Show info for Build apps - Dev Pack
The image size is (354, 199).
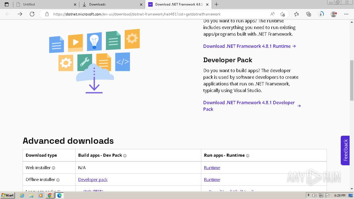pos(125,156)
